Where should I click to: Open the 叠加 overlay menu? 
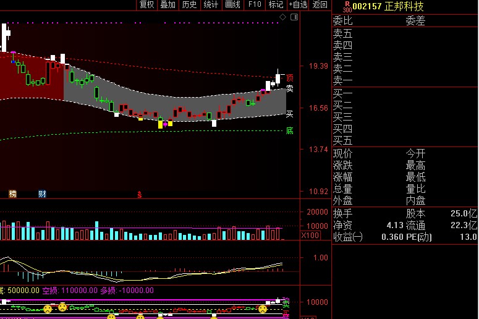click(167, 5)
